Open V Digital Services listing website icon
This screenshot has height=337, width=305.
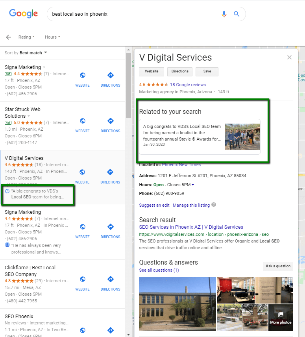[x=82, y=172]
